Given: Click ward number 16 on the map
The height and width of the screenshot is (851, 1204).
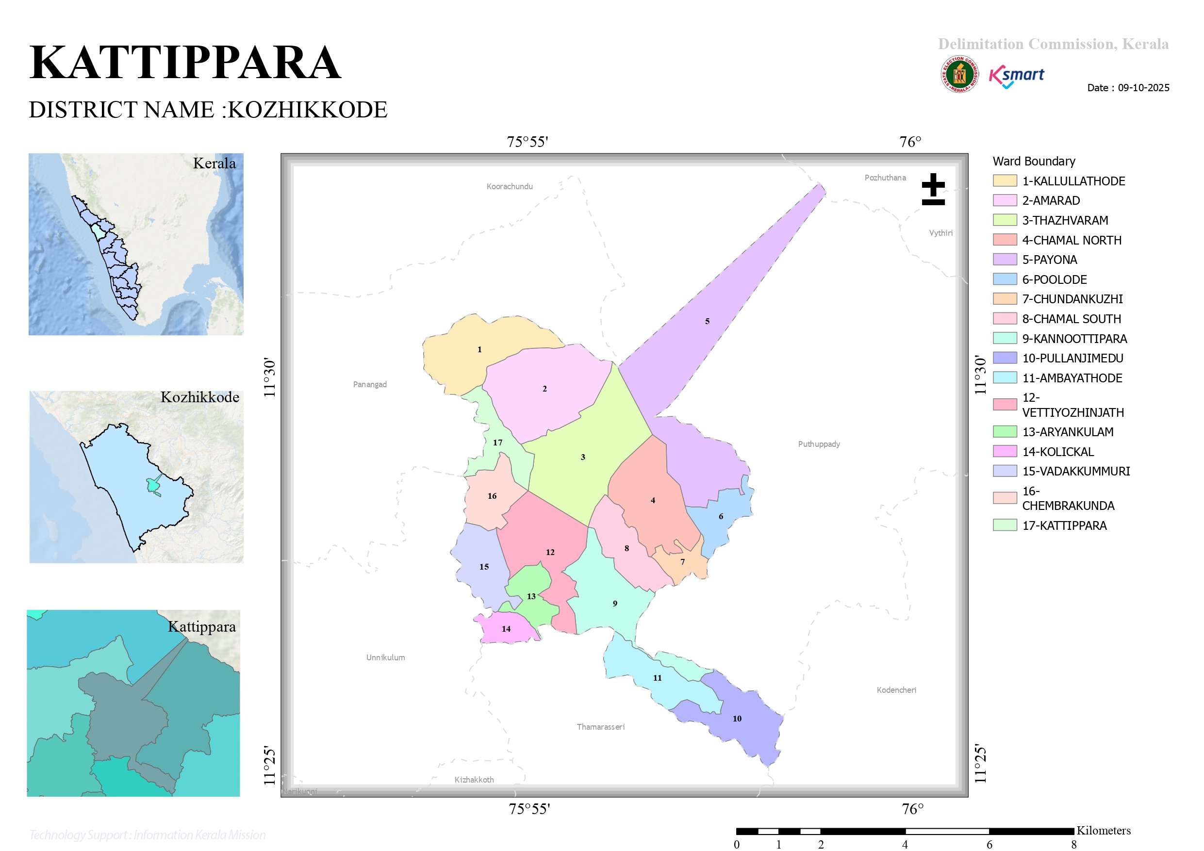Looking at the screenshot, I should pos(492,496).
